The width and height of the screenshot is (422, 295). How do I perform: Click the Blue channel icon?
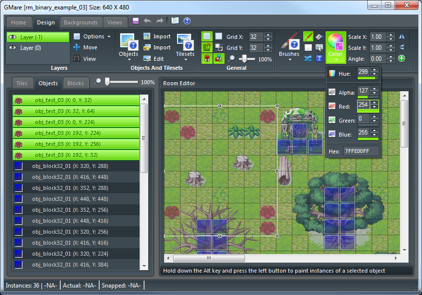pos(332,134)
